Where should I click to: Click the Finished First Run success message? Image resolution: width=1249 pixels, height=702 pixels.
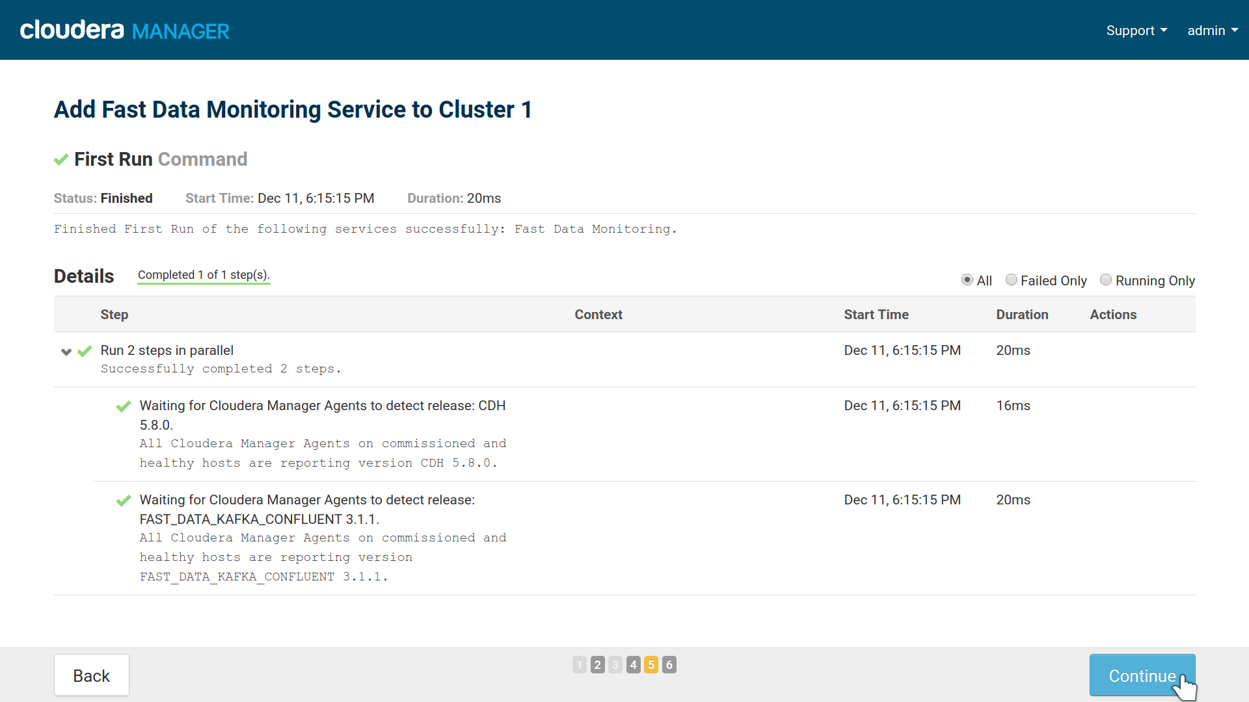pyautogui.click(x=366, y=229)
